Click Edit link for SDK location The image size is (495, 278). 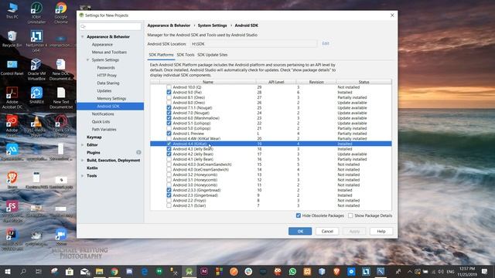(x=326, y=43)
